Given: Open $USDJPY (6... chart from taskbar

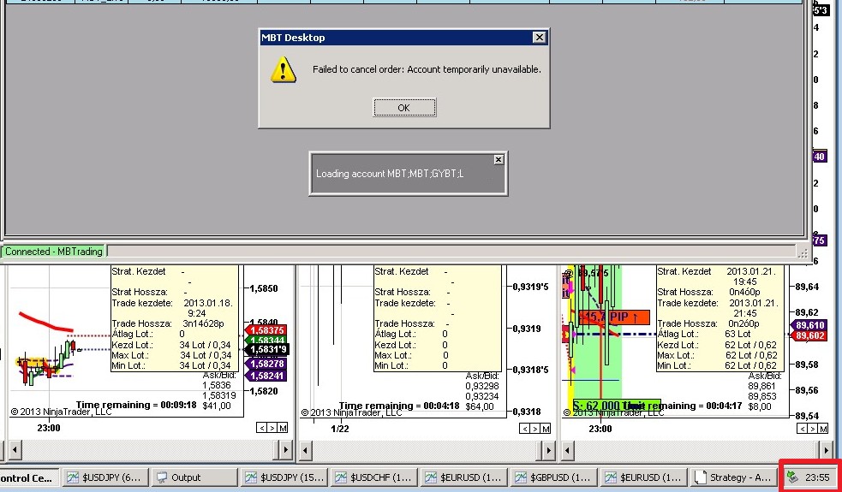Looking at the screenshot, I should 105,477.
